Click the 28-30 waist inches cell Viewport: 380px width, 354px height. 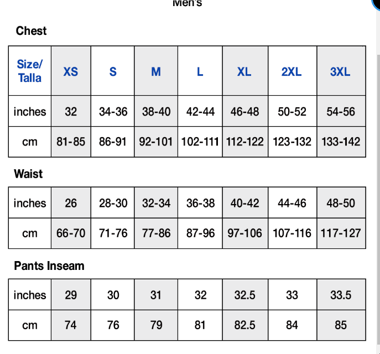[113, 203]
